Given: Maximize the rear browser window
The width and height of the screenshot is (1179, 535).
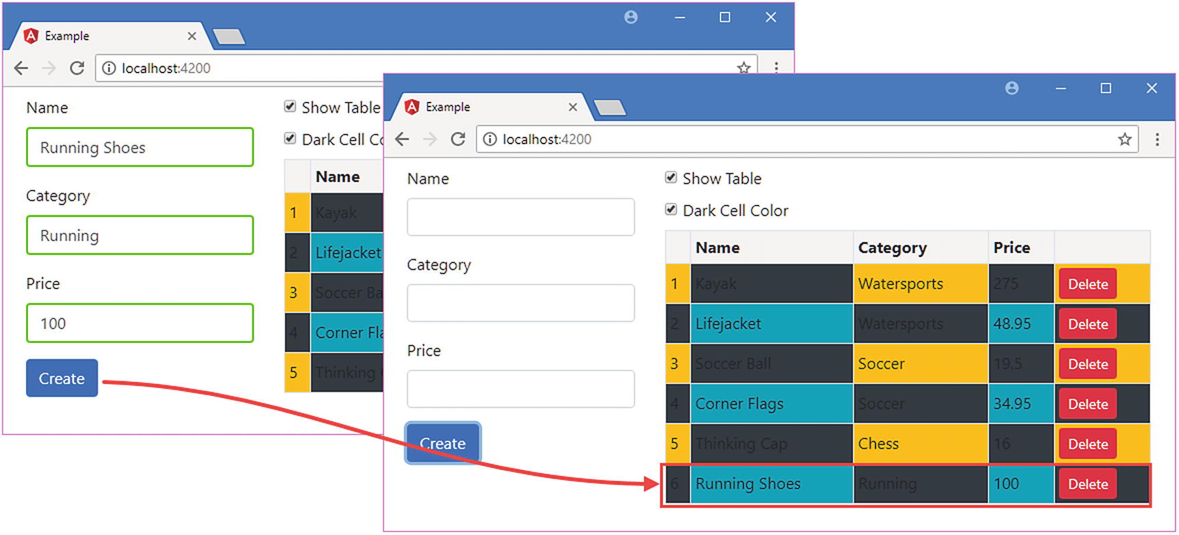Looking at the screenshot, I should [x=725, y=17].
